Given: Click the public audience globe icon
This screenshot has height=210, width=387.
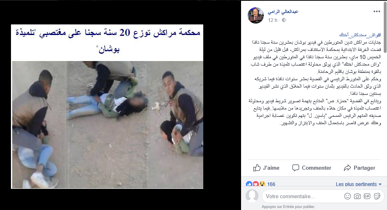Looking at the screenshot, I should click(284, 20).
